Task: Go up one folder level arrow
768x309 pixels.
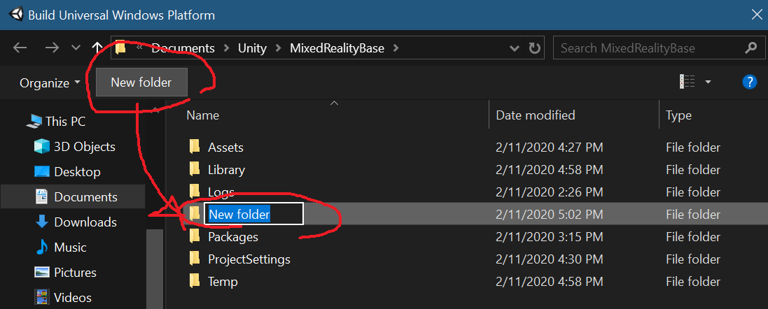Action: [x=97, y=48]
